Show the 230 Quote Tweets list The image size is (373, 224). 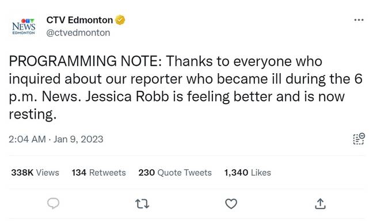[x=175, y=173]
